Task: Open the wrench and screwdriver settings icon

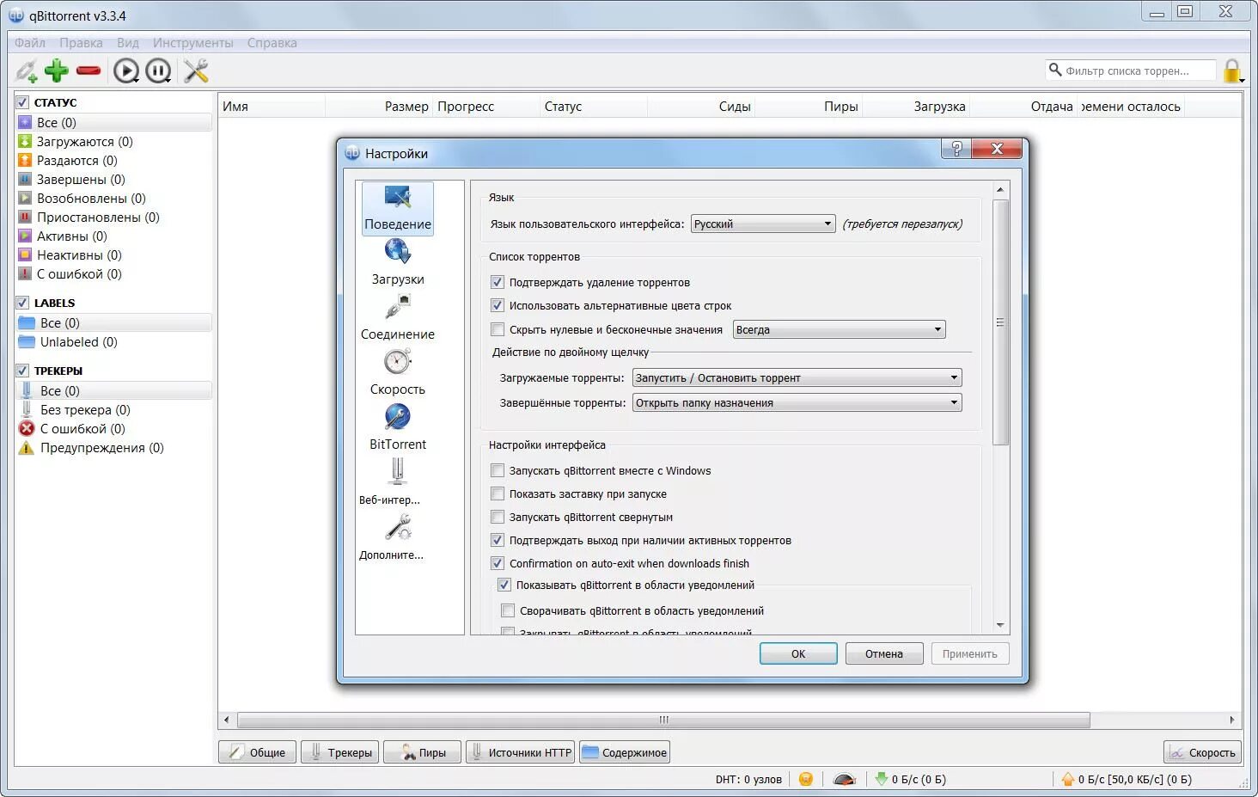Action: (196, 71)
